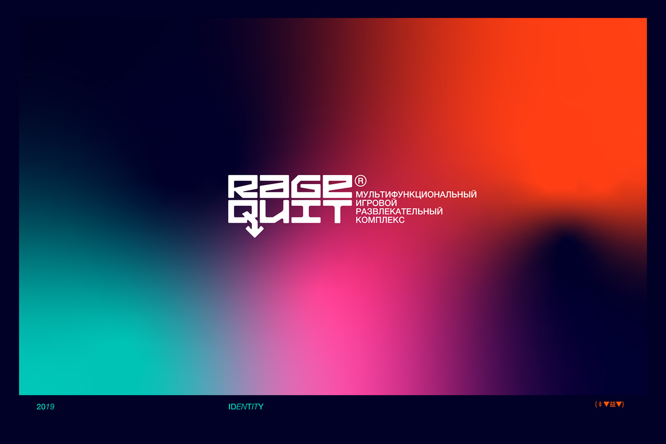The width and height of the screenshot is (666, 444).
Task: Click the orange emoticon glyph in footer
Action: pos(609,404)
